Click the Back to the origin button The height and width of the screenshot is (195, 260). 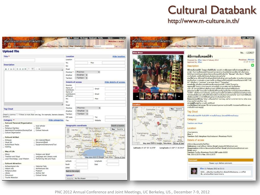click(x=73, y=171)
